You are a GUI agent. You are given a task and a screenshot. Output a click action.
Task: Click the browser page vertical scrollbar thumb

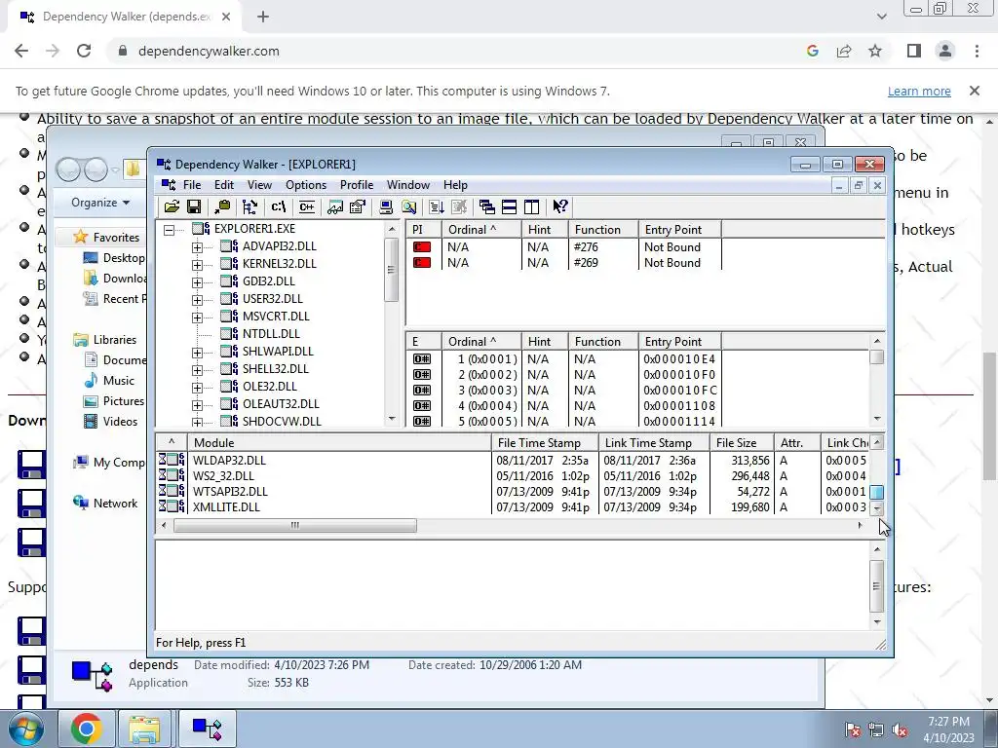[990, 415]
